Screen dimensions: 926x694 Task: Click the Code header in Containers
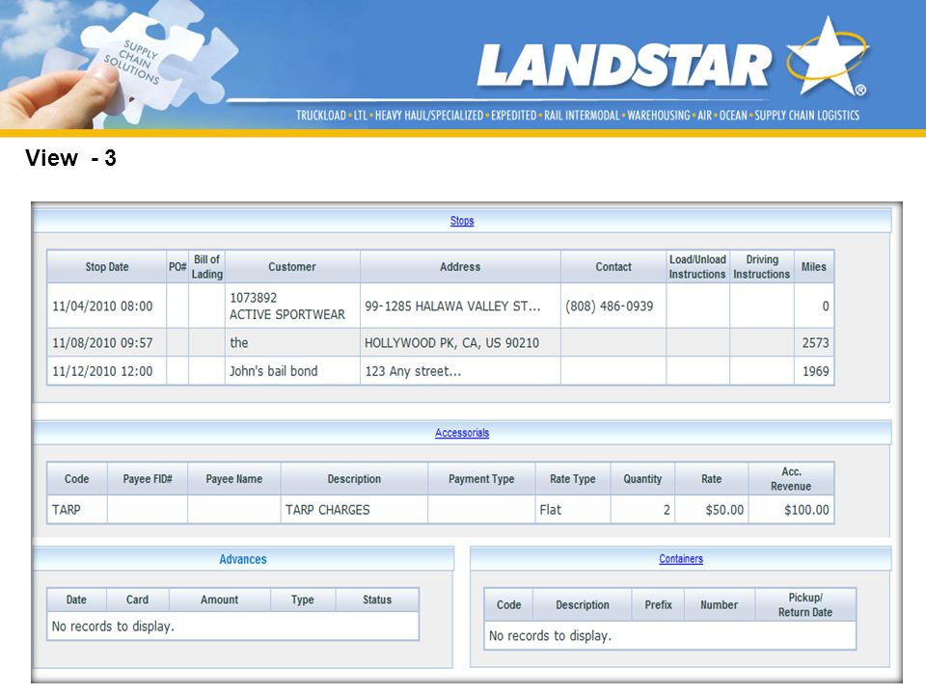click(509, 605)
